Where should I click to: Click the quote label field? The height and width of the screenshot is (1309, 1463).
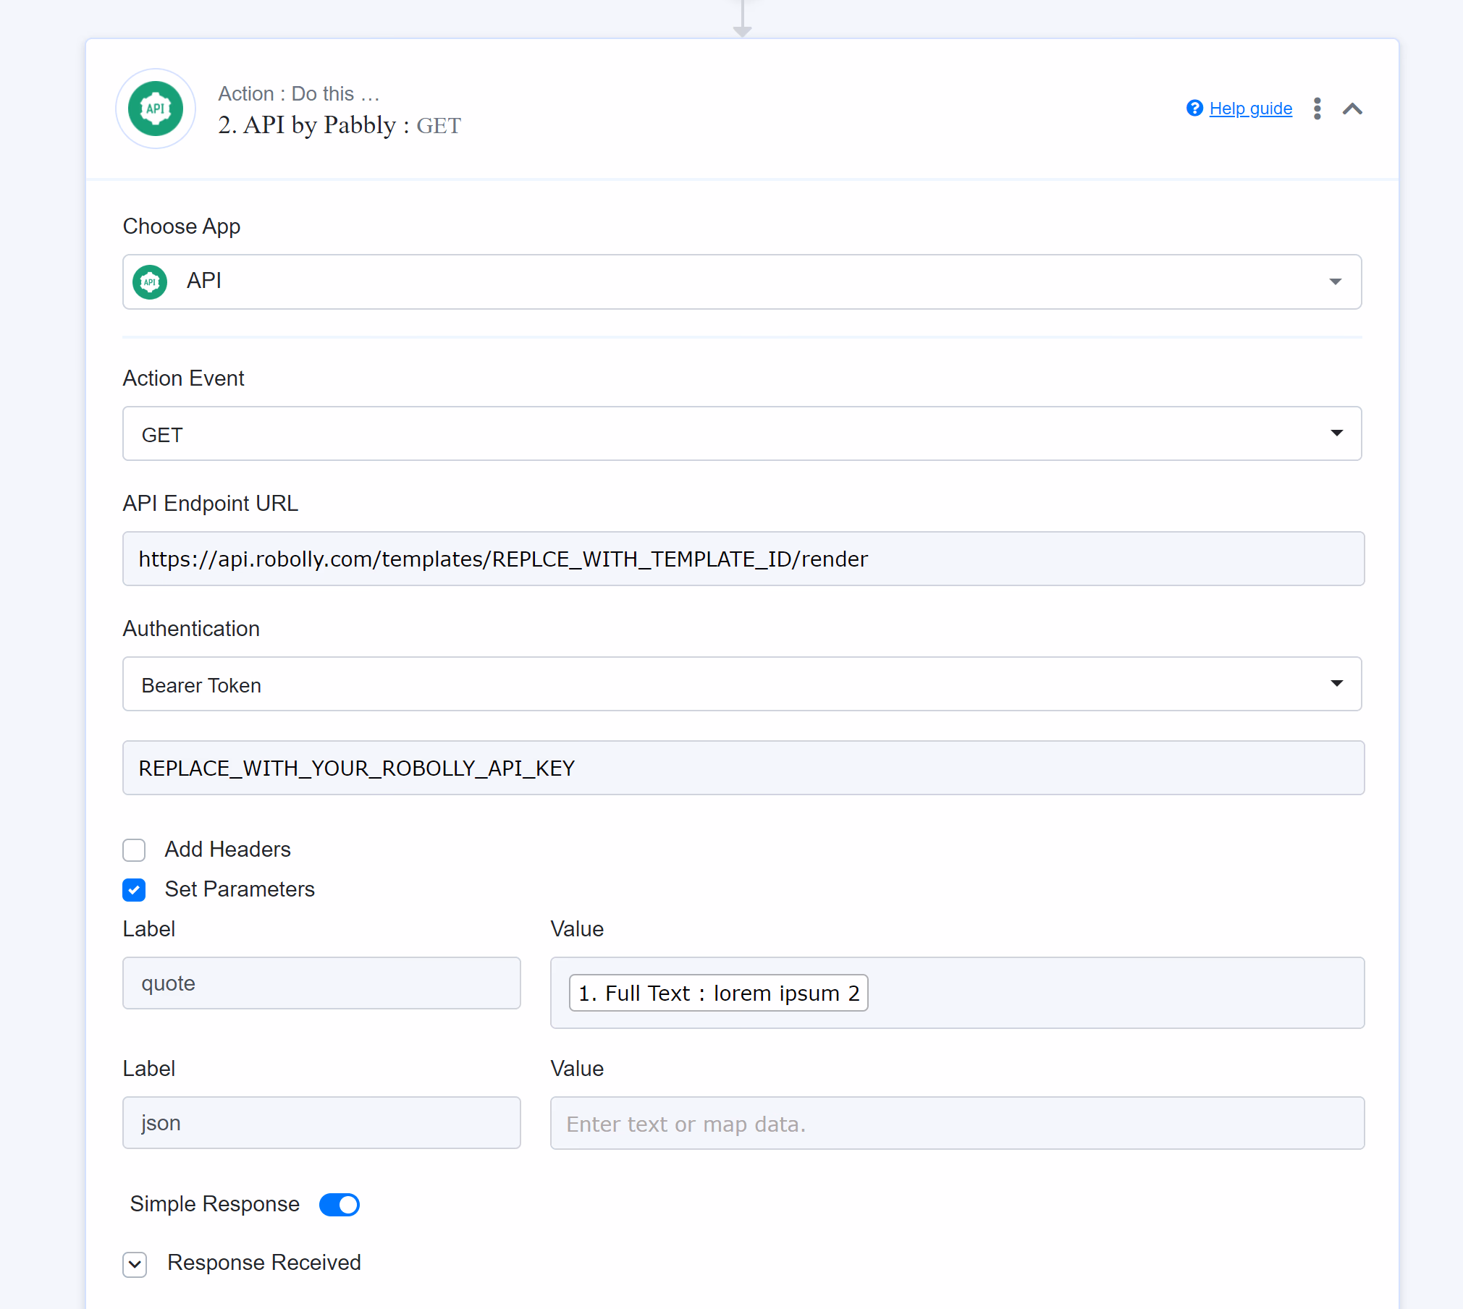point(321,983)
